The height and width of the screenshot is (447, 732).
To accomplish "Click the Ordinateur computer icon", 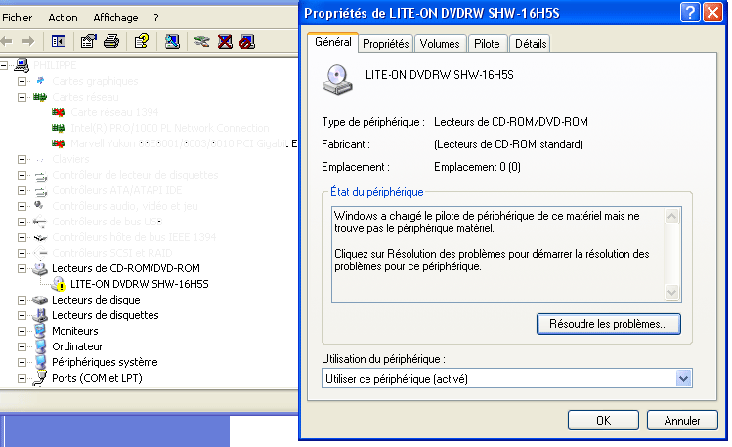I will point(41,346).
